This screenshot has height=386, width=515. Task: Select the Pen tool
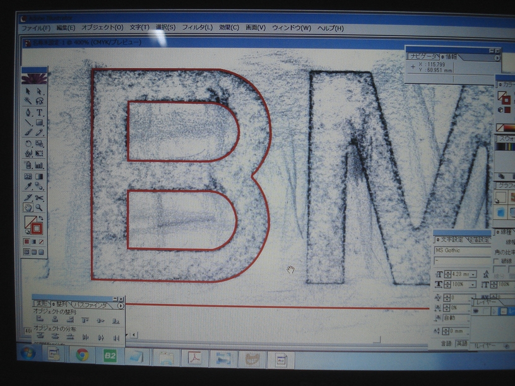(x=28, y=112)
